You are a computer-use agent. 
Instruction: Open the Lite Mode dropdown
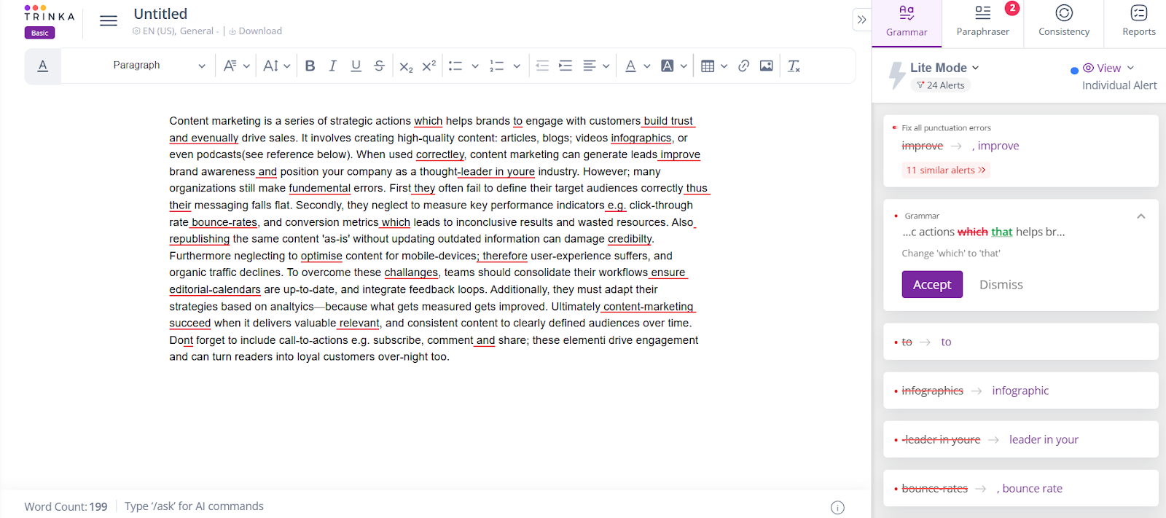tap(944, 68)
